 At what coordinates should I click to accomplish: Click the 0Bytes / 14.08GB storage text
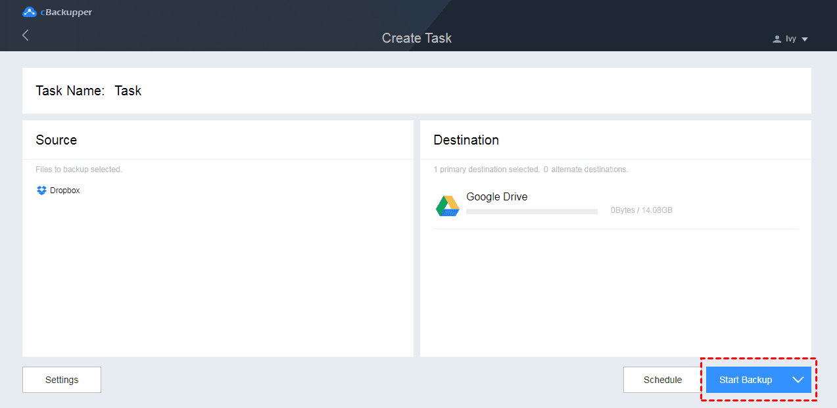click(x=641, y=210)
